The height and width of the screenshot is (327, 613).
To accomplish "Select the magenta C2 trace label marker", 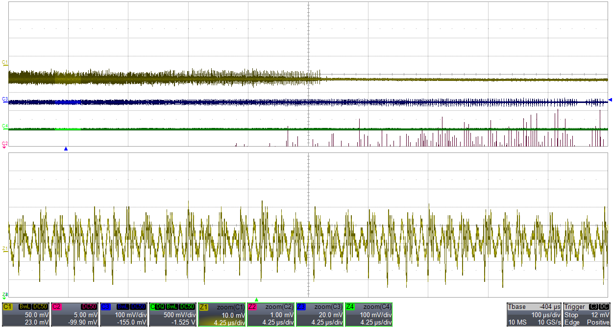I will 5,144.
